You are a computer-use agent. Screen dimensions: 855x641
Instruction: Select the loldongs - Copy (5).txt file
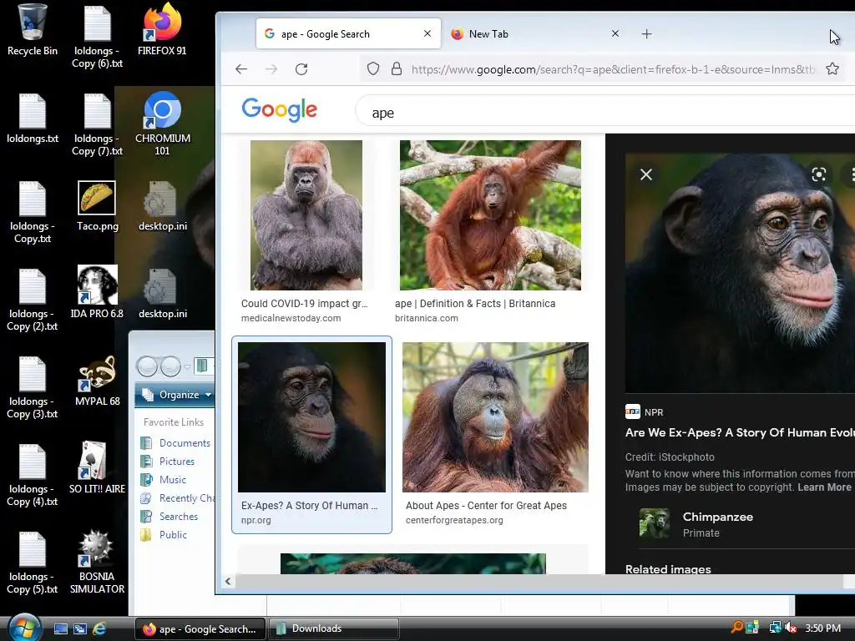(x=33, y=563)
